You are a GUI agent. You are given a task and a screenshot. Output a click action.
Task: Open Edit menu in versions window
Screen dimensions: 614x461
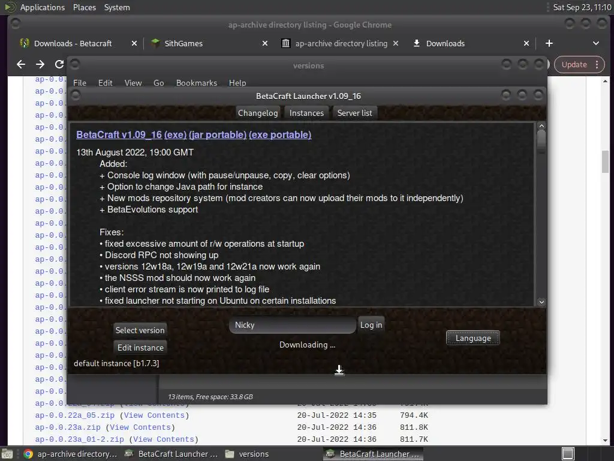point(105,83)
